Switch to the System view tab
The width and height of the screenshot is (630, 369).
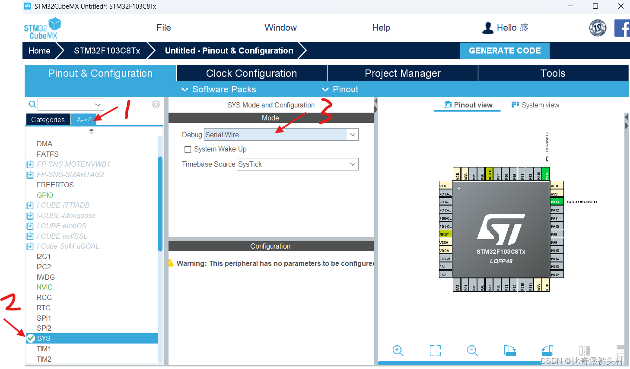coord(535,105)
